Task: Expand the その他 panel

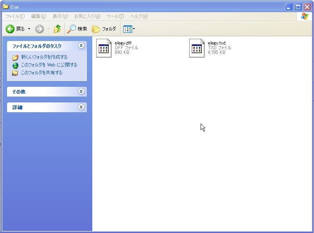Action: click(81, 91)
